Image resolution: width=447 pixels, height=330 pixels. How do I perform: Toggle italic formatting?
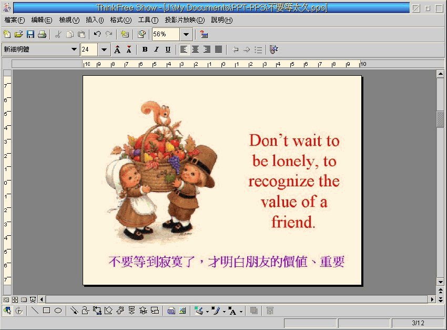(156, 49)
